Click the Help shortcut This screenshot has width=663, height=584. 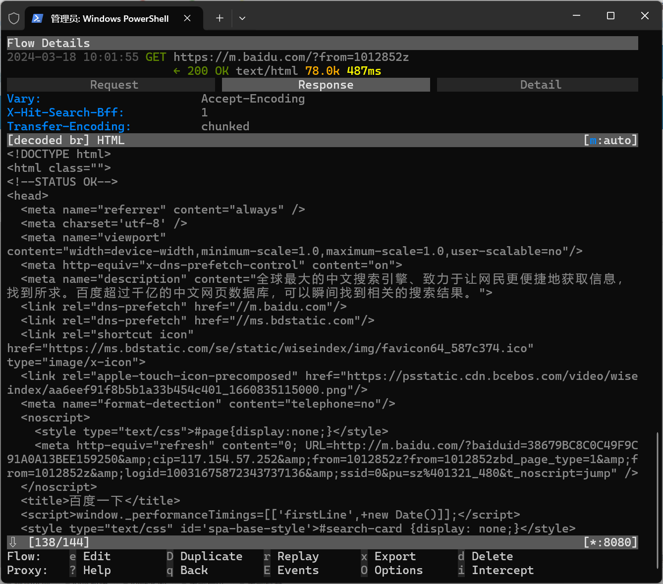90,570
